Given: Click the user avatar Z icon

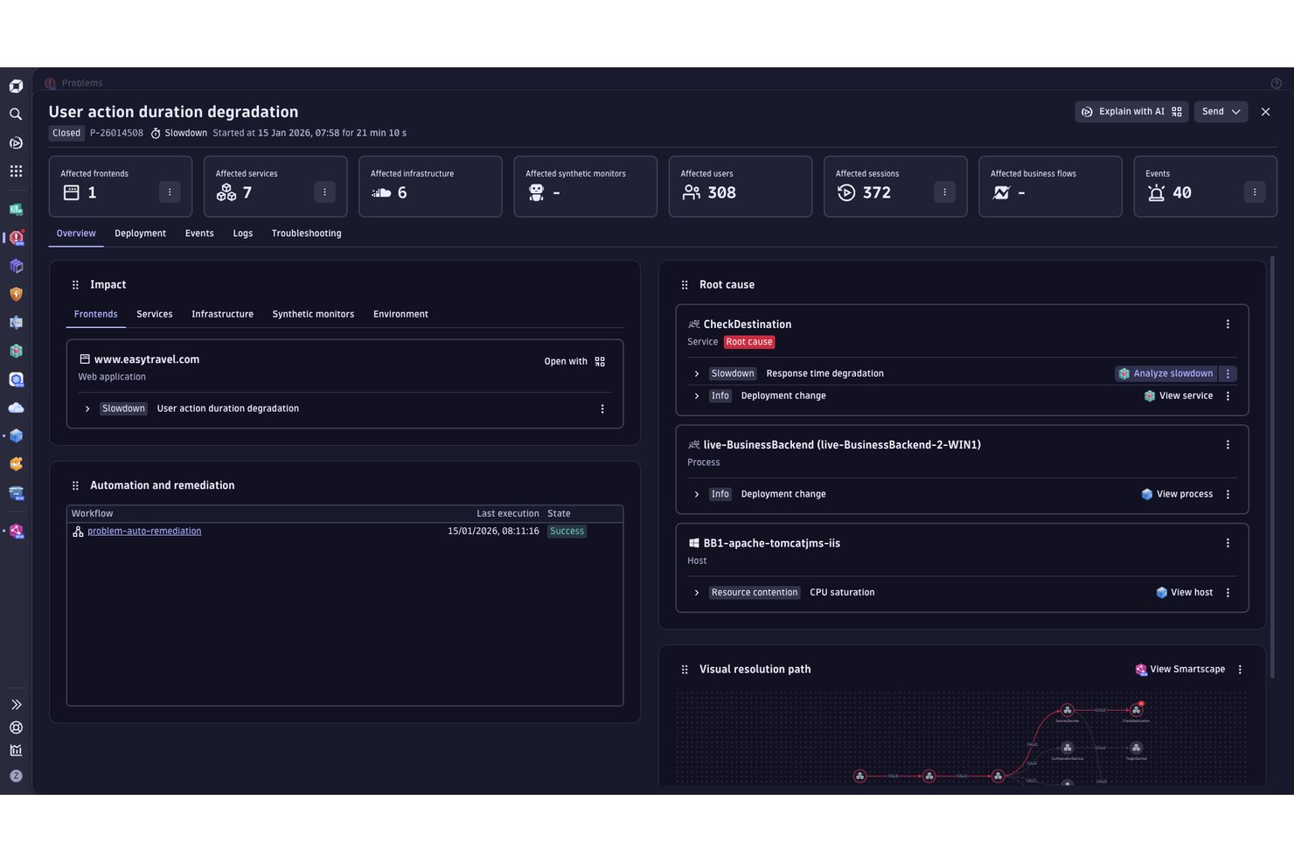Looking at the screenshot, I should 16,776.
